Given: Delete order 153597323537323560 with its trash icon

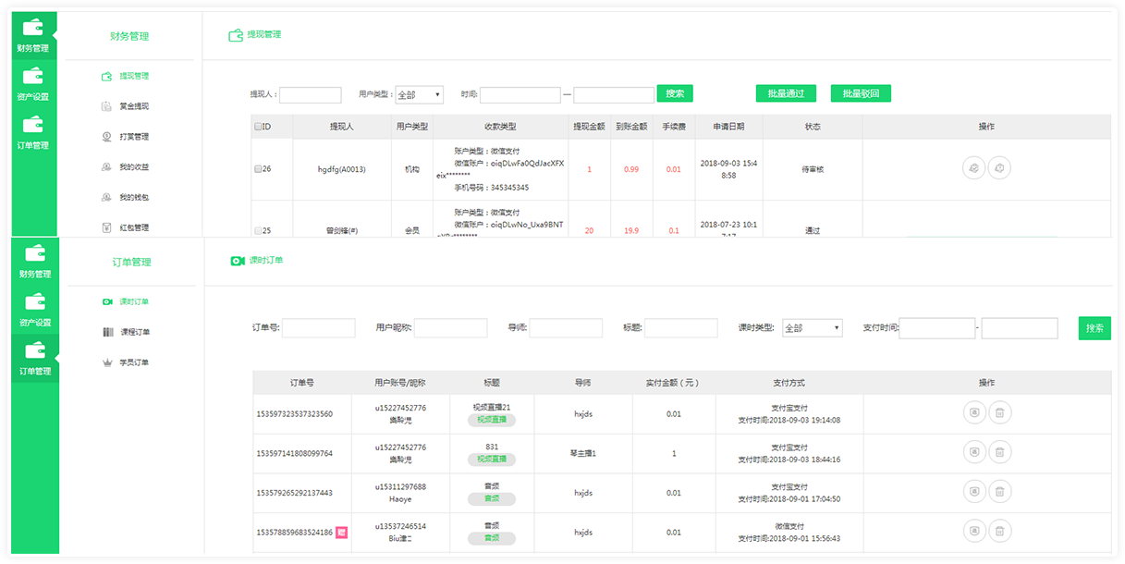Looking at the screenshot, I should tap(999, 412).
